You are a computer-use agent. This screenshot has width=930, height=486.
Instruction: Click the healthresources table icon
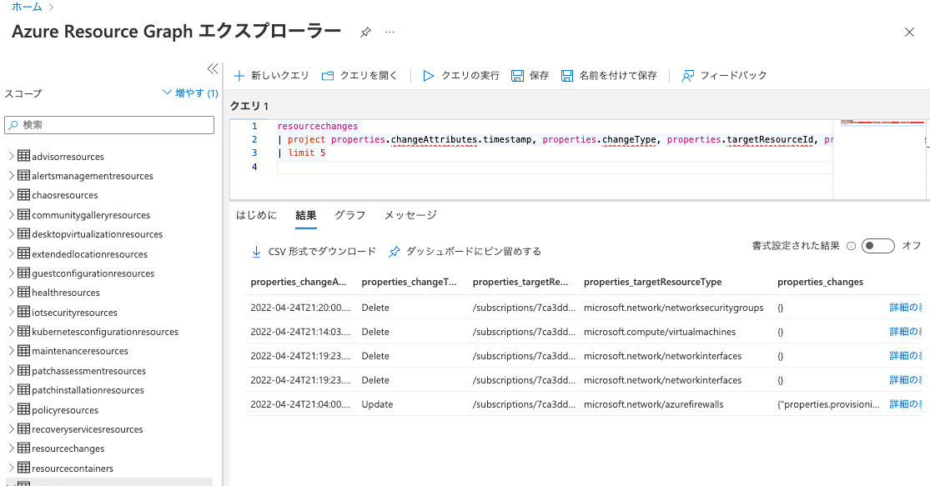point(23,293)
